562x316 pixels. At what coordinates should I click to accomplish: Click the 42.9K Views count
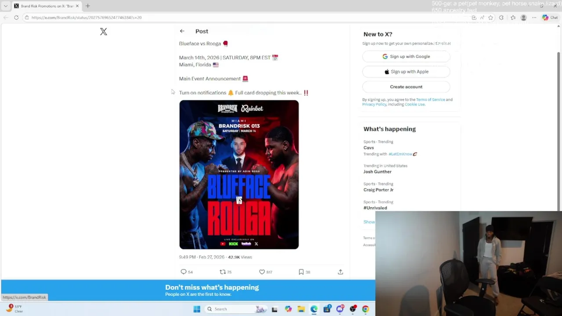[240, 257]
